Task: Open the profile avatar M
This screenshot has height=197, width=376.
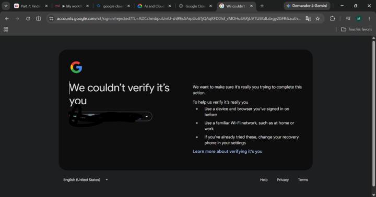Action: click(x=359, y=18)
